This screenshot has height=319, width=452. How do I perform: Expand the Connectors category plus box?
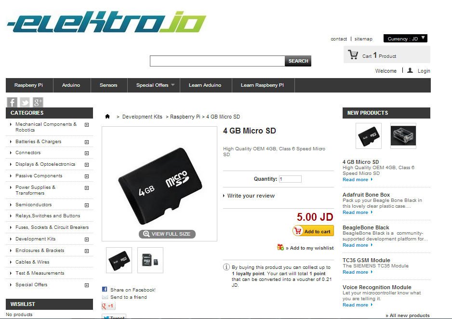point(86,153)
